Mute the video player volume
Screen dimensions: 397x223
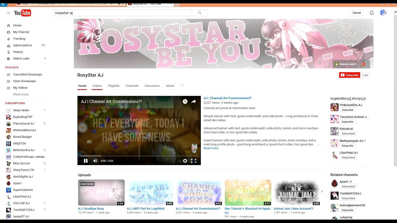click(x=95, y=161)
